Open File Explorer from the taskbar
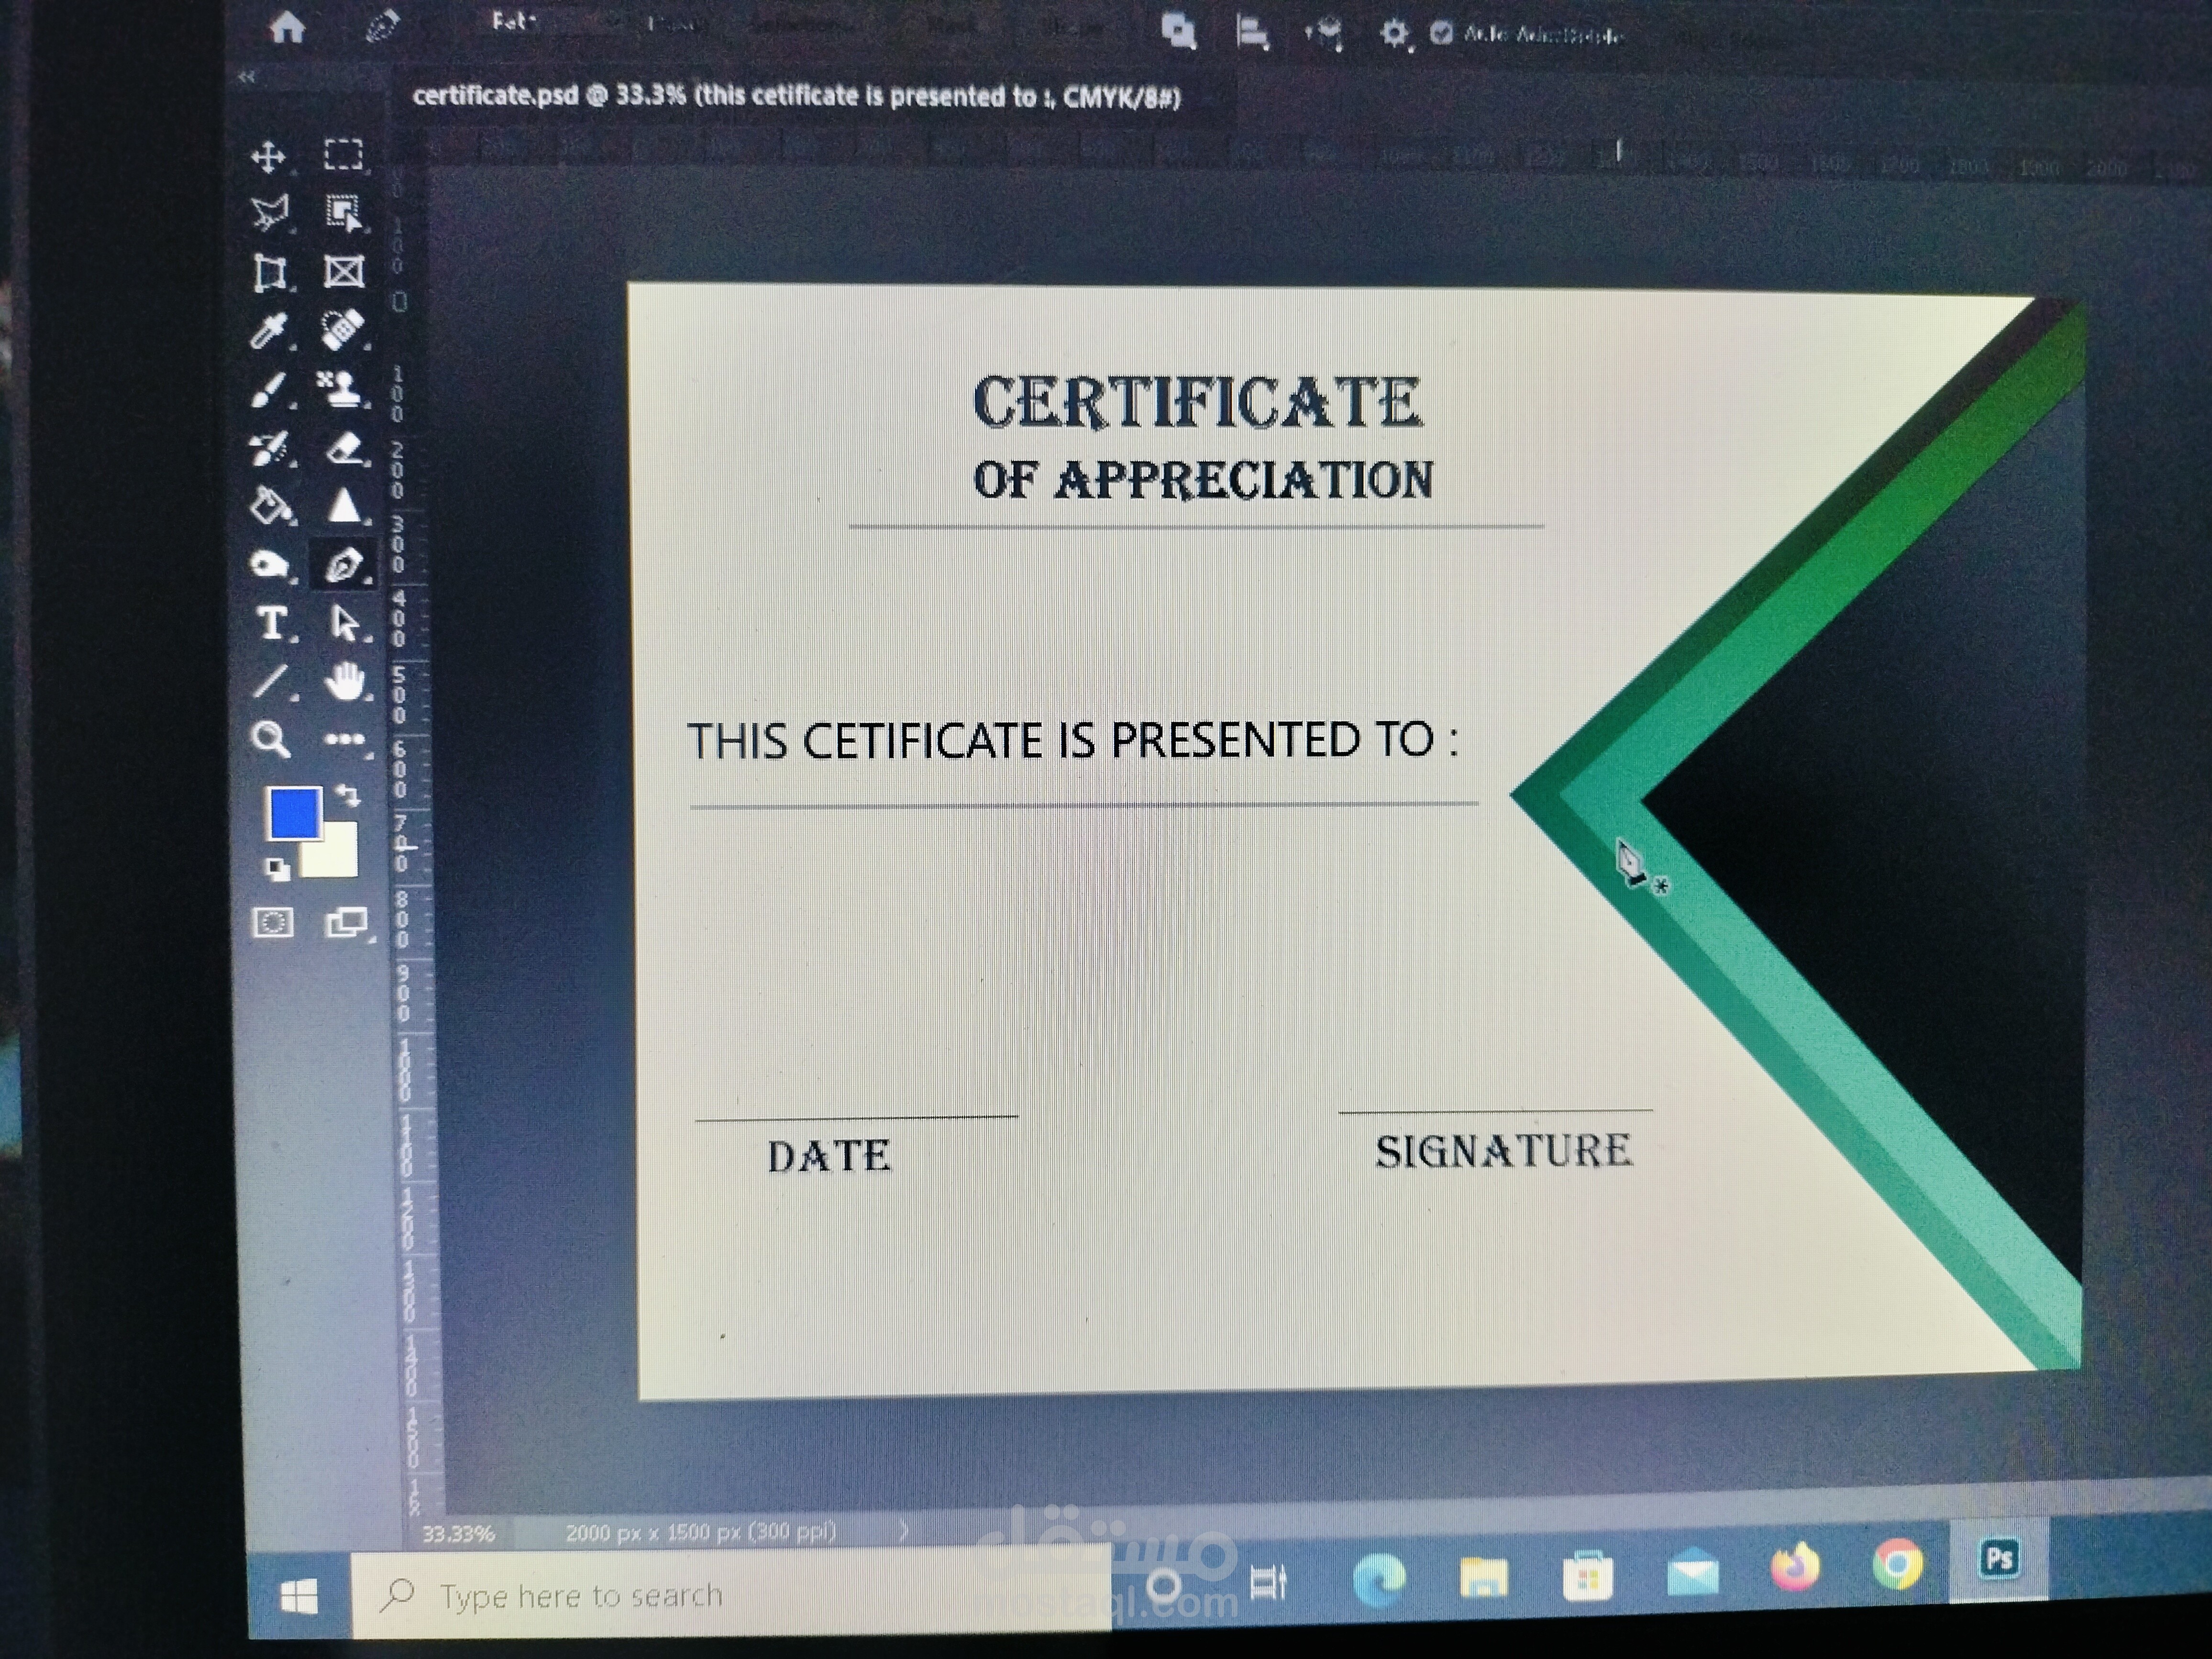 1483,1577
